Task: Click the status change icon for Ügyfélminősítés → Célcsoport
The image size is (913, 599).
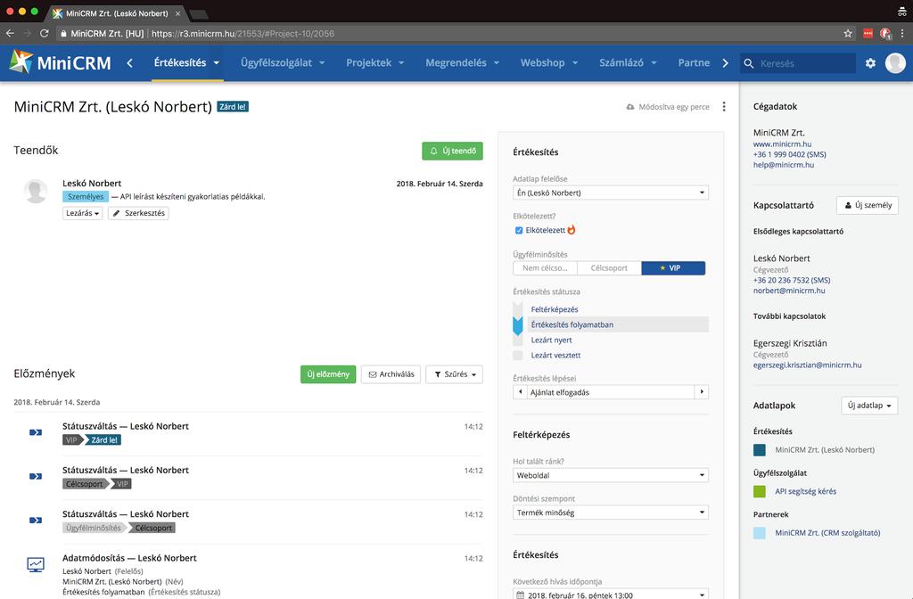Action: pos(36,521)
